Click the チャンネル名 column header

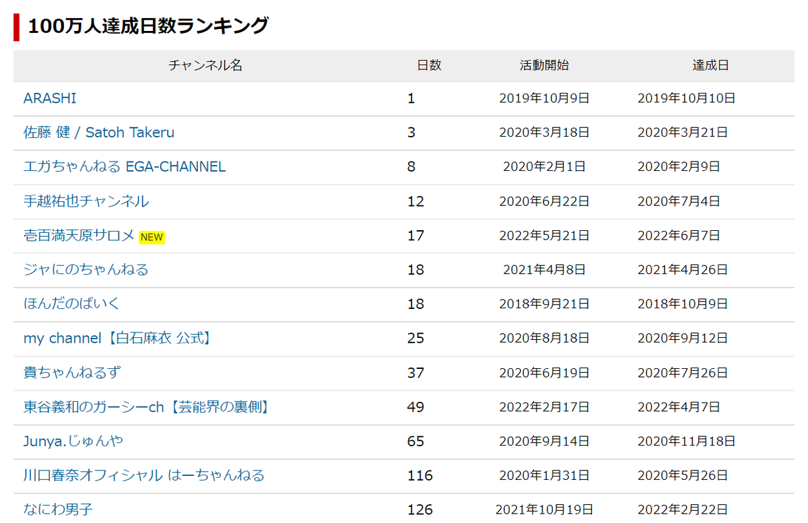coord(205,65)
